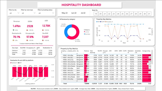Select the Weekday row in day type table

click(32, 52)
